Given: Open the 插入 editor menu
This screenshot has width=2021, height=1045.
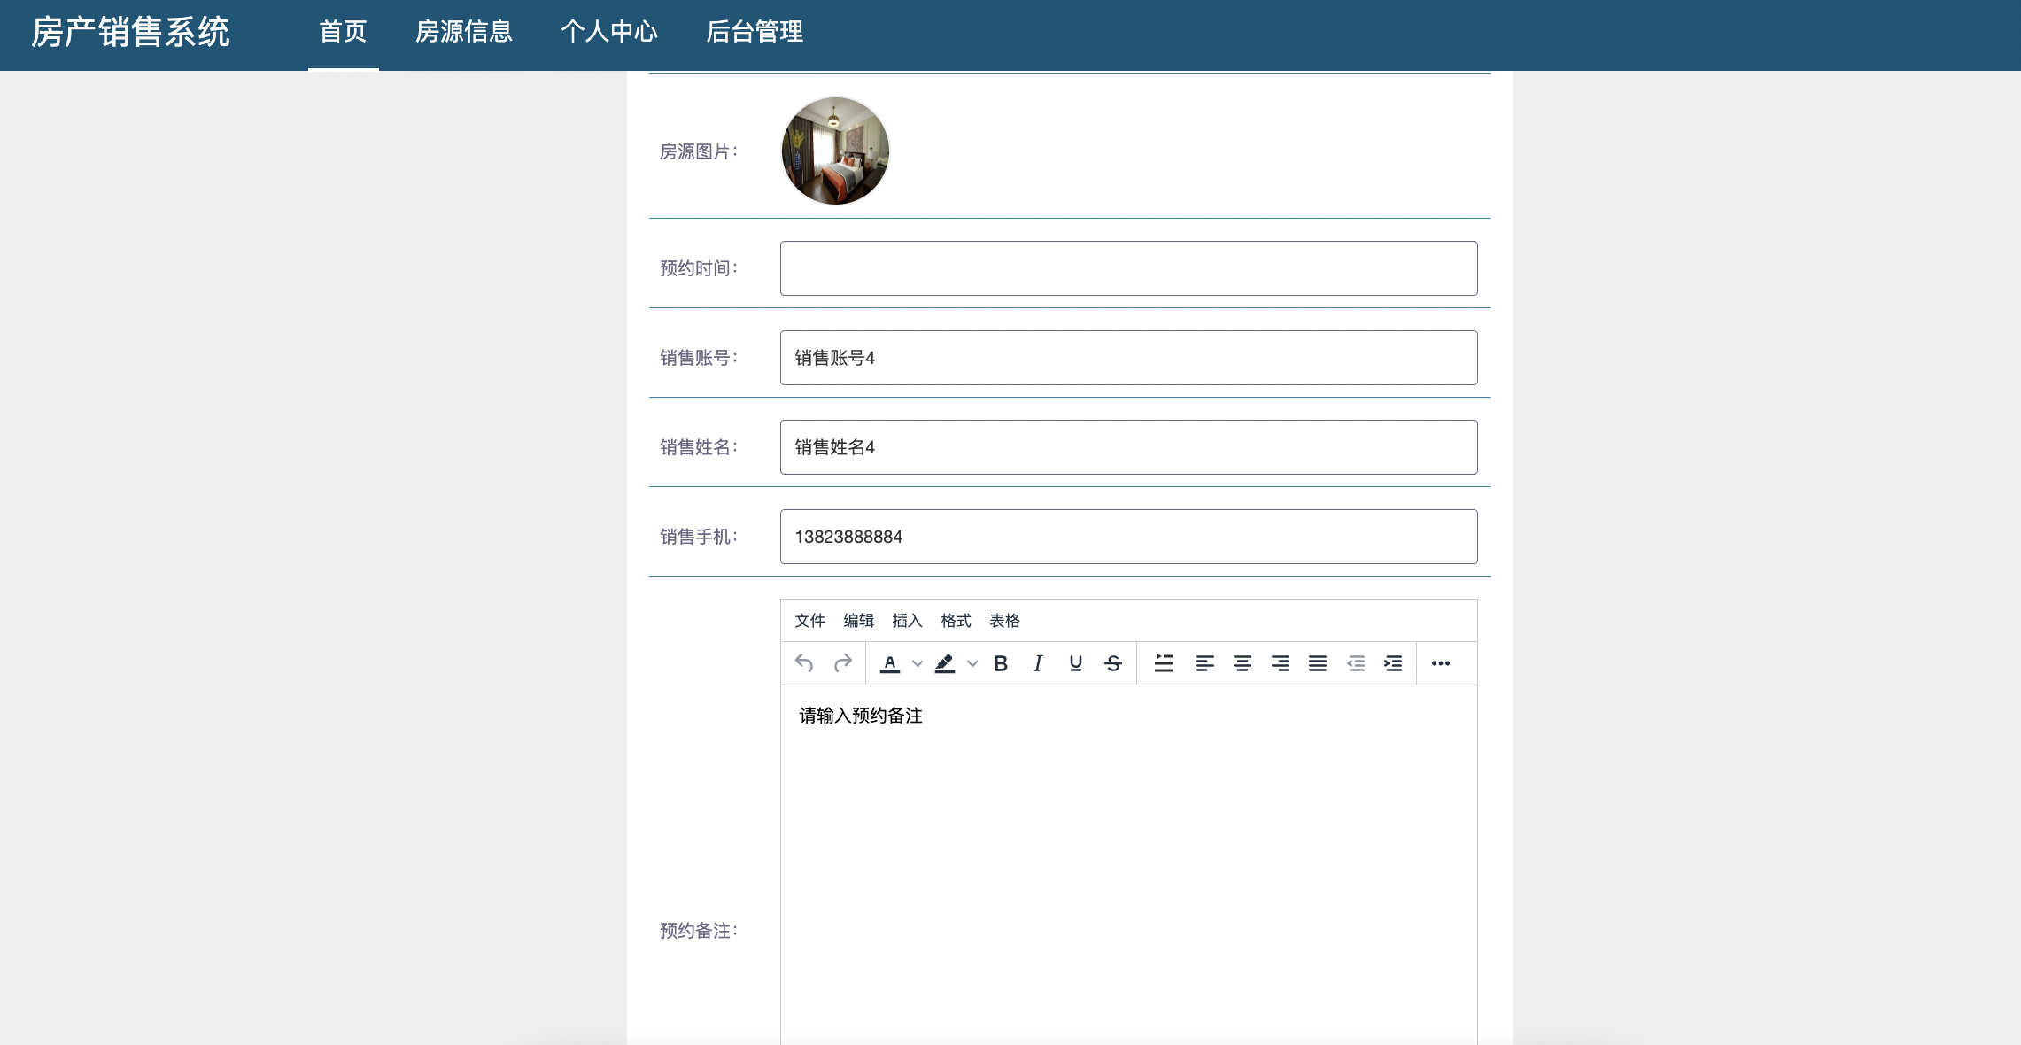Looking at the screenshot, I should point(907,621).
